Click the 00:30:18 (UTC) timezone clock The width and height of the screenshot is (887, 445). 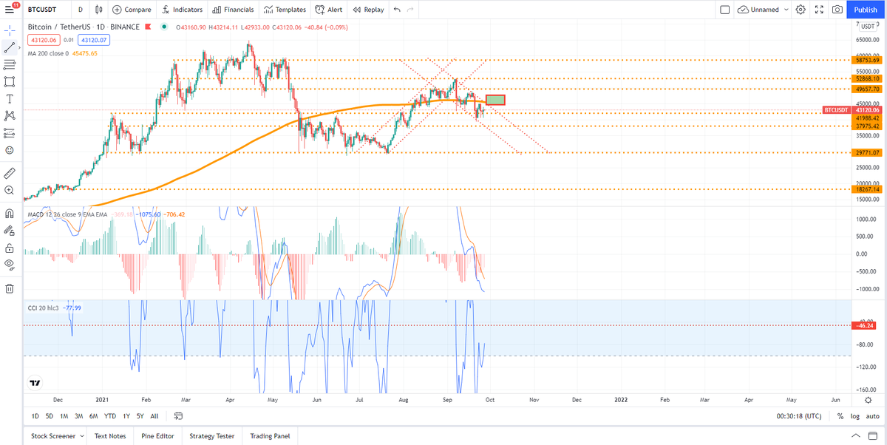click(x=799, y=416)
